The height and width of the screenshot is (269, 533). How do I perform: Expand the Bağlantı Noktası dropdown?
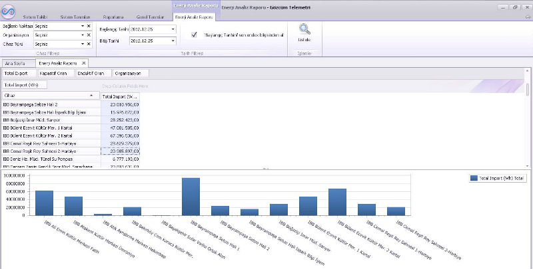83,25
